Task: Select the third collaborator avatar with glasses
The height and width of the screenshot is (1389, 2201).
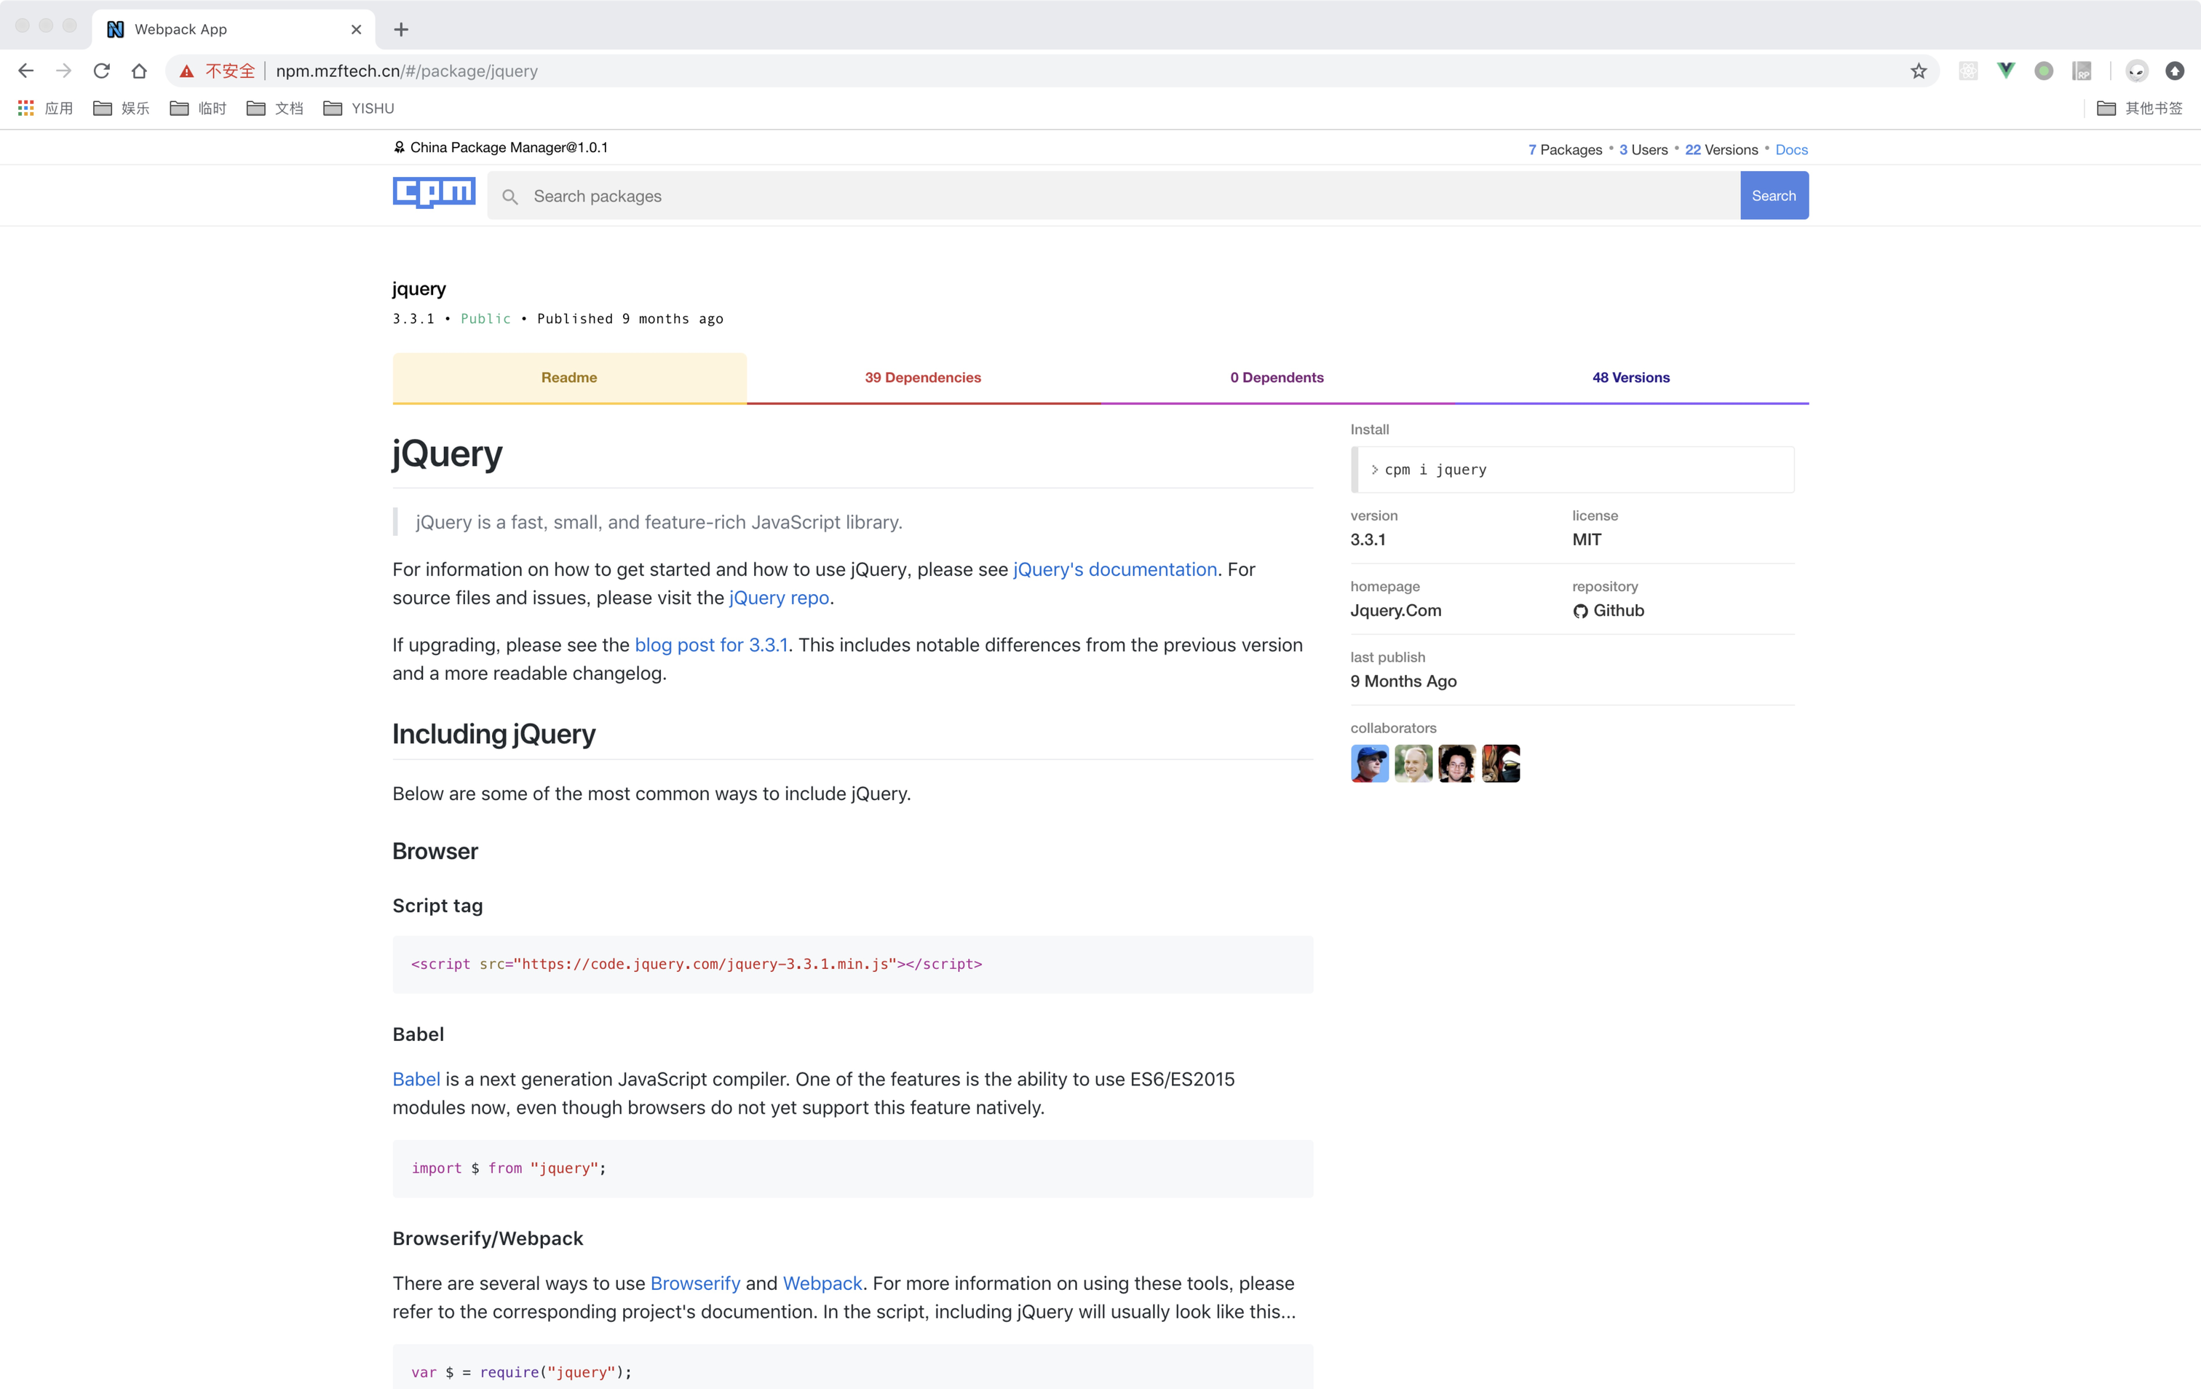Action: point(1456,764)
